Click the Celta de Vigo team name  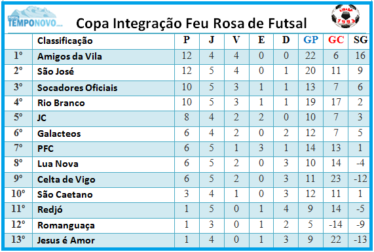[66, 179]
